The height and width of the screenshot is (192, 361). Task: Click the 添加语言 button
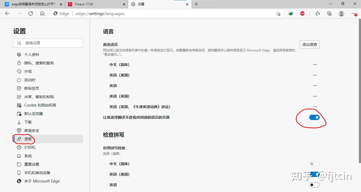pyautogui.click(x=309, y=44)
